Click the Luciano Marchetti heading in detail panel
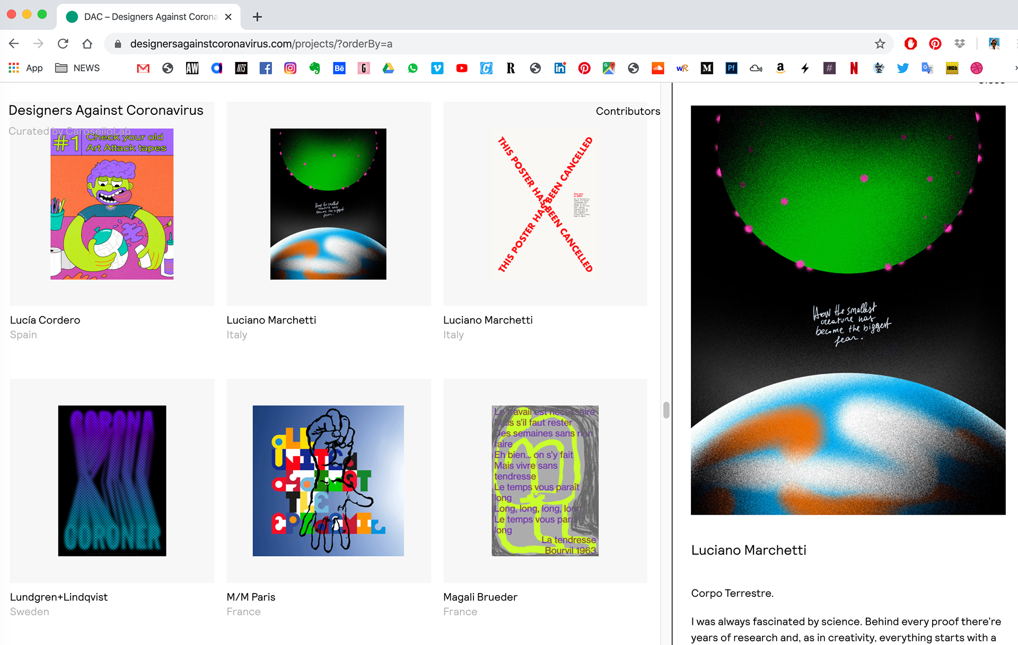This screenshot has width=1018, height=645. (x=749, y=550)
